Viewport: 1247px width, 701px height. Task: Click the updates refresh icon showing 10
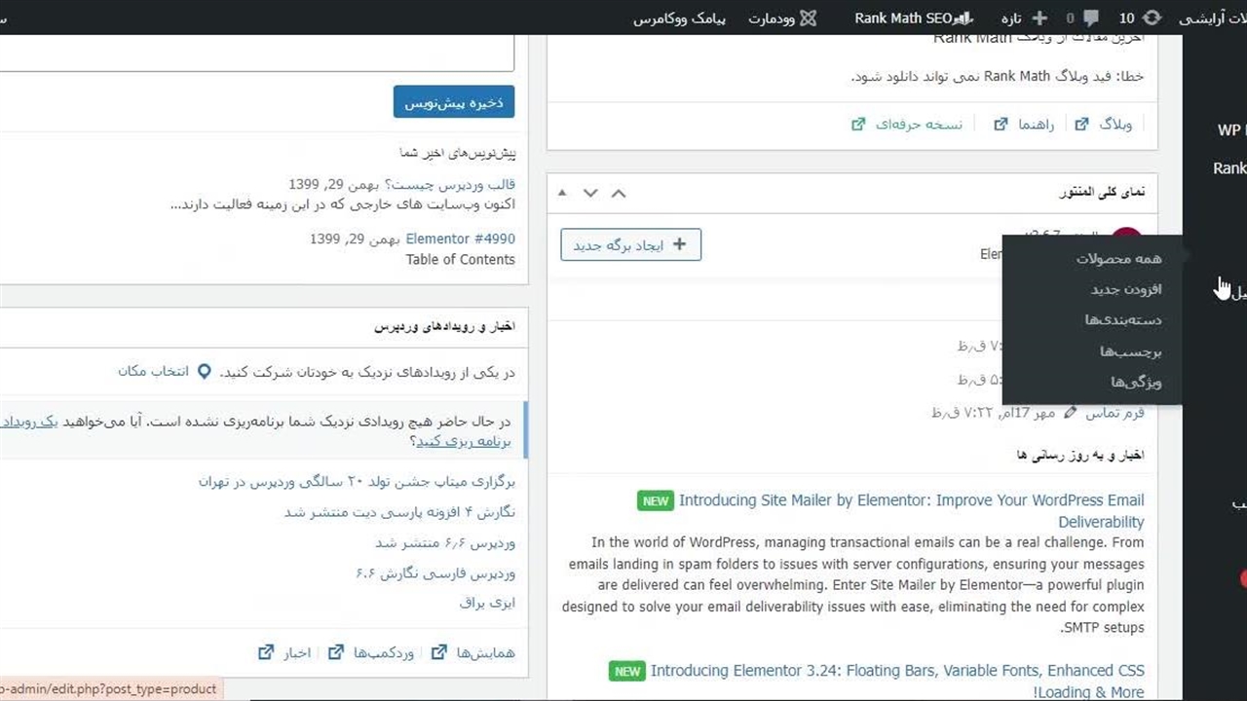(1152, 18)
